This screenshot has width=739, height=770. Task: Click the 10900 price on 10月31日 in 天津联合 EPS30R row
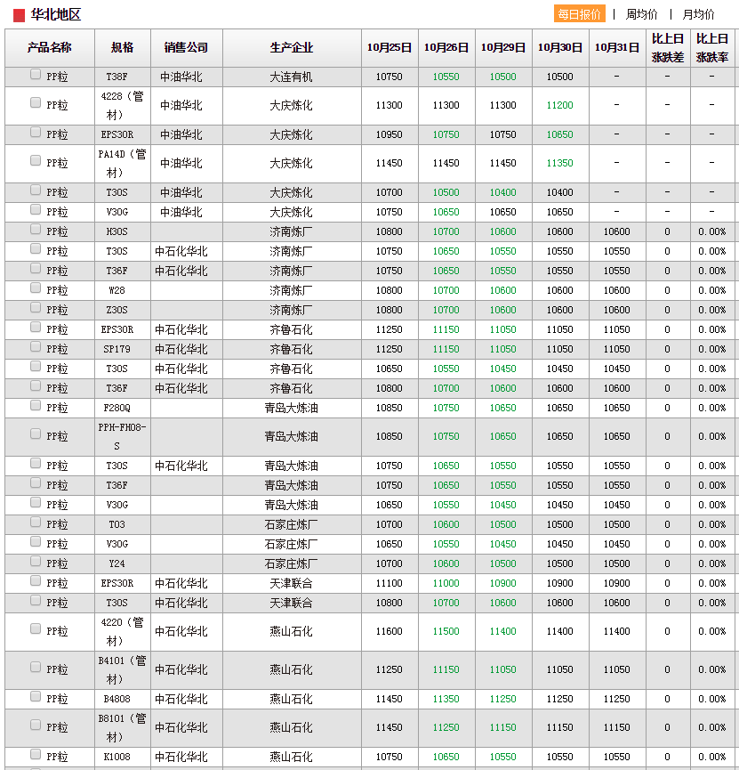coord(617,583)
